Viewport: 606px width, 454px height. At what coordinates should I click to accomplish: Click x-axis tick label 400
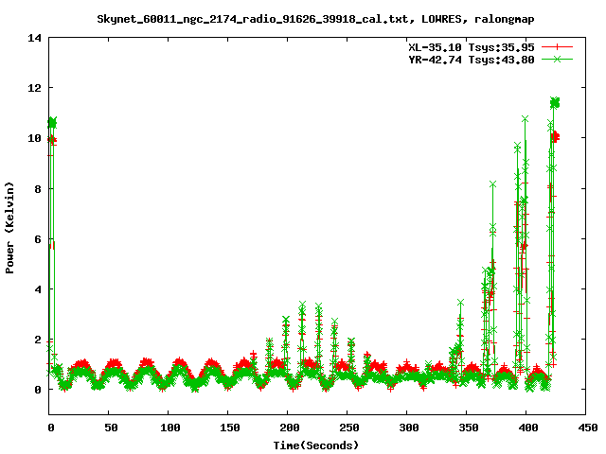[x=528, y=428]
